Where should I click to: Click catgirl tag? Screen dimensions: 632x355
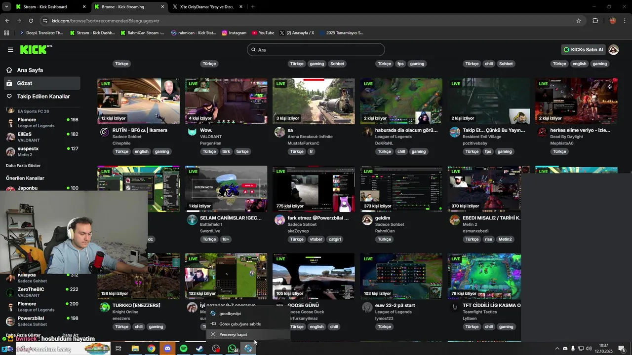tap(335, 239)
